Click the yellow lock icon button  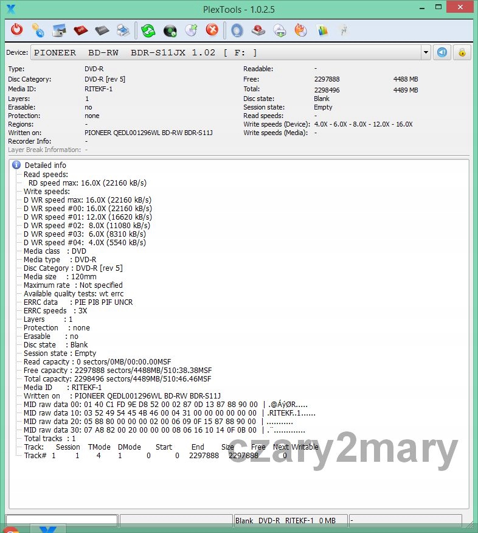(x=462, y=52)
